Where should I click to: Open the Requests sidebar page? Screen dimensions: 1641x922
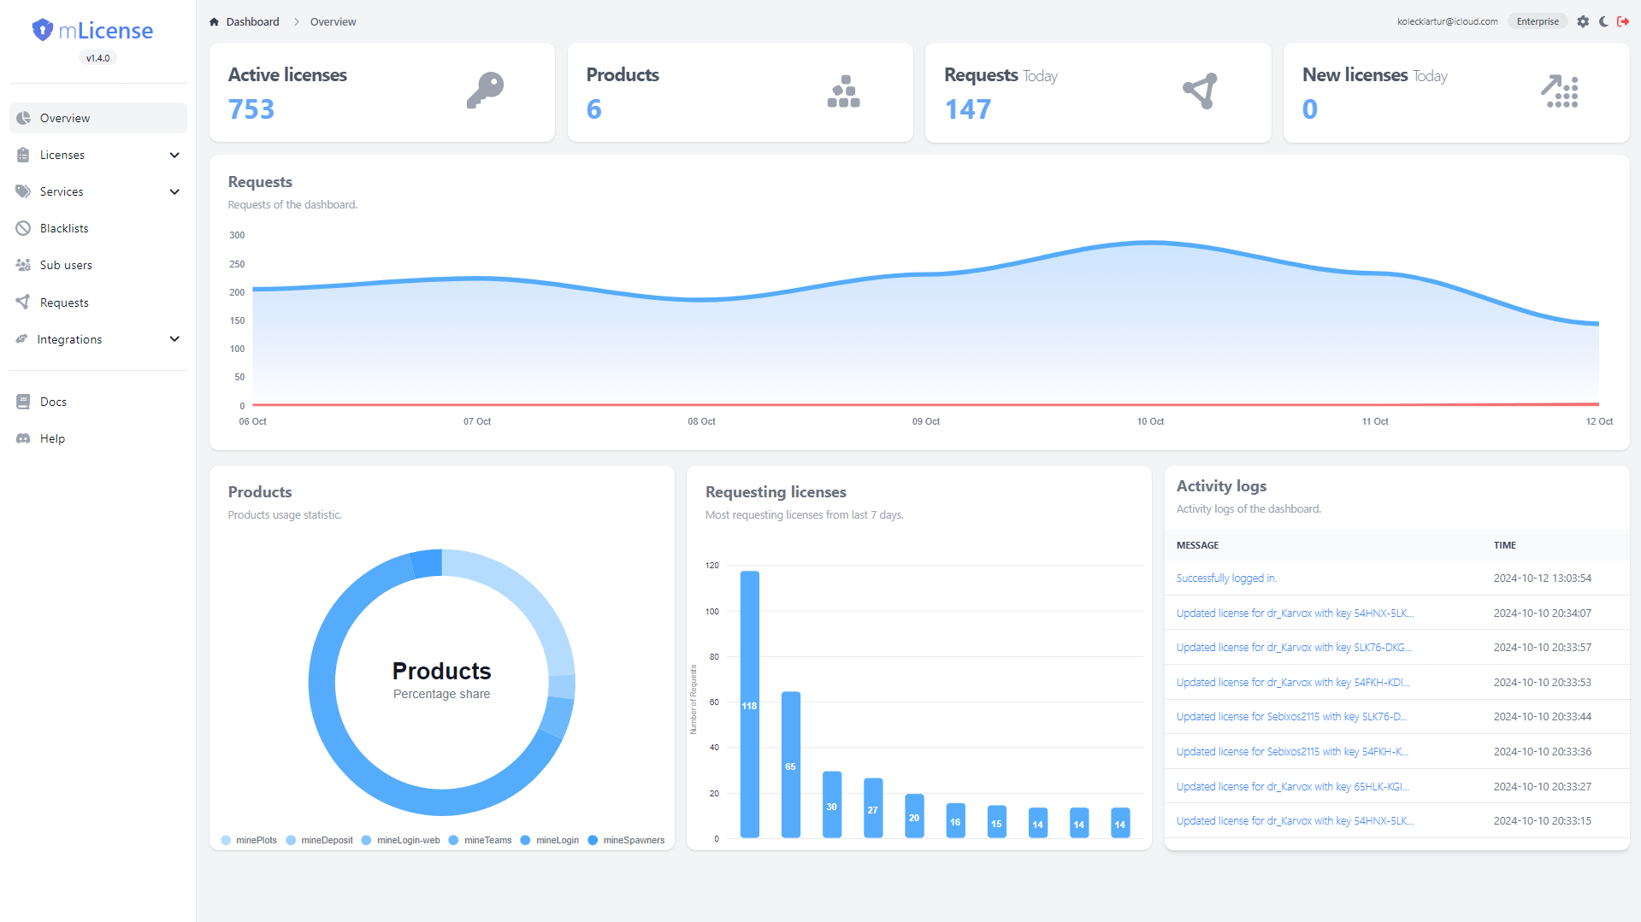(x=64, y=302)
